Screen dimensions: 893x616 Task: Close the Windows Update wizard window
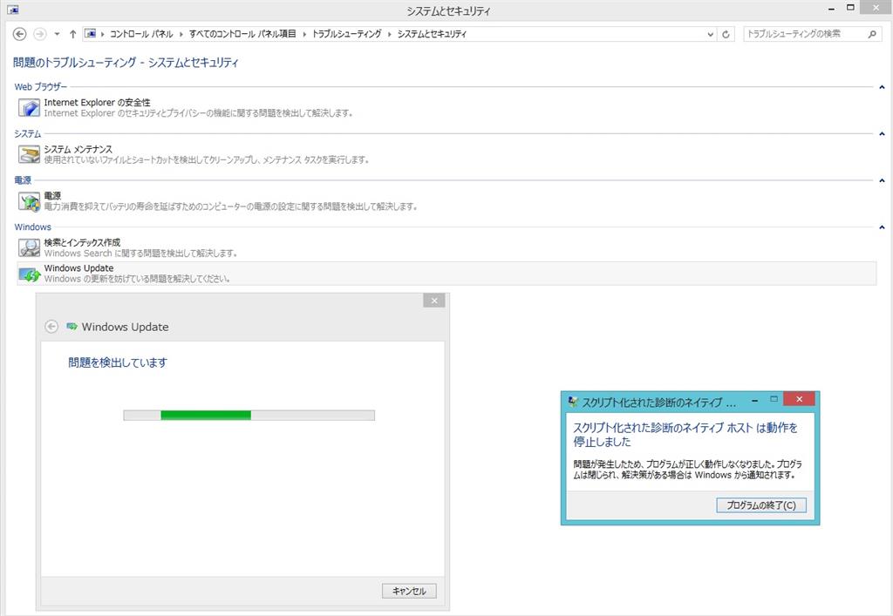[434, 301]
